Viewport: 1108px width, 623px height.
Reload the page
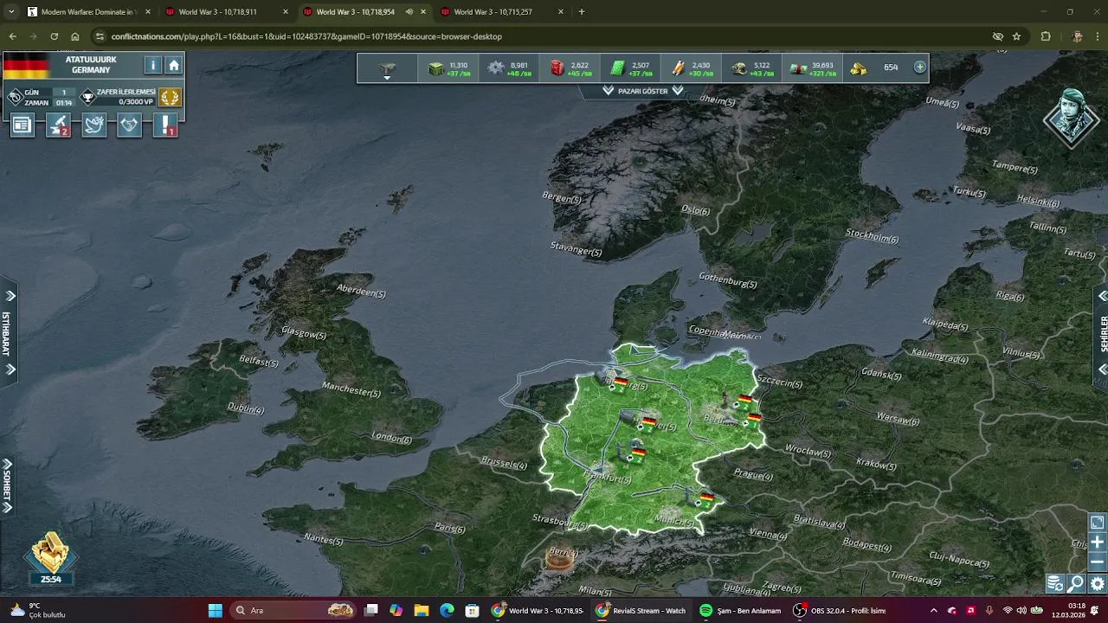tap(55, 36)
